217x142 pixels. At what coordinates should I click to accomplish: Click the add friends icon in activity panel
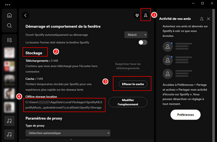coord(202,19)
